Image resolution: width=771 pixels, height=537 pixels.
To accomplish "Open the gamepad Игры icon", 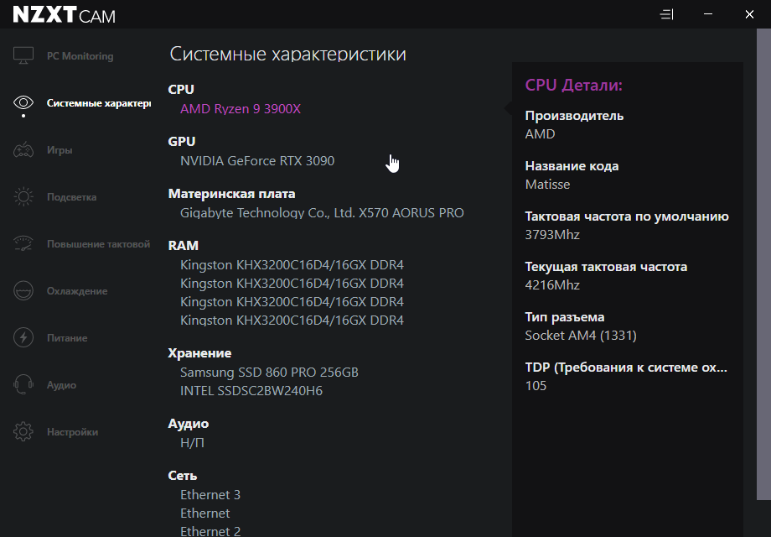I will coord(23,150).
